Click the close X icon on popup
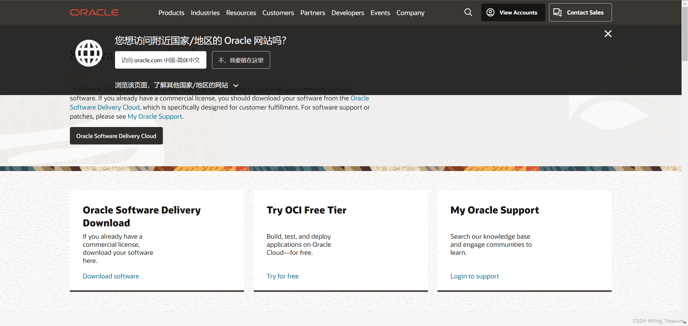The height and width of the screenshot is (326, 688). [608, 34]
